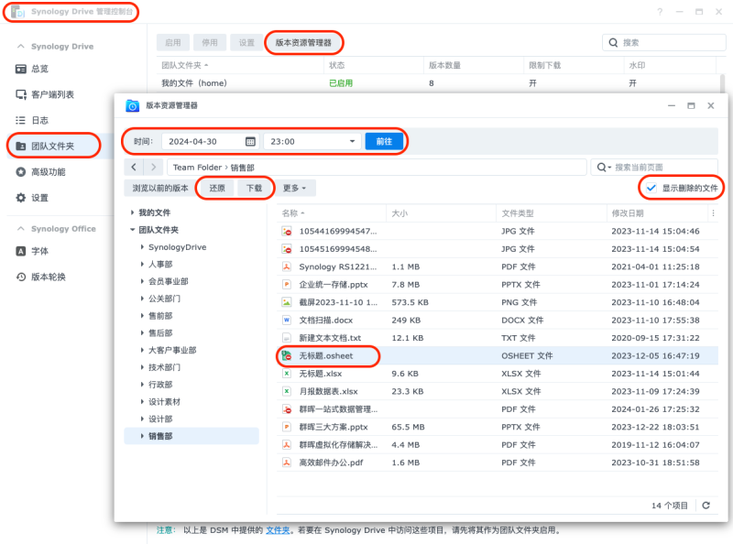Navigate back with the left arrow
This screenshot has height=544, width=733.
click(134, 167)
